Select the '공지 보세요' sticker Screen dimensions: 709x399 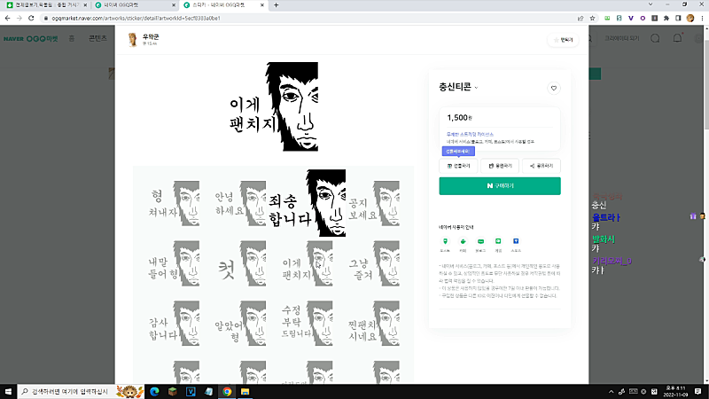pyautogui.click(x=373, y=204)
